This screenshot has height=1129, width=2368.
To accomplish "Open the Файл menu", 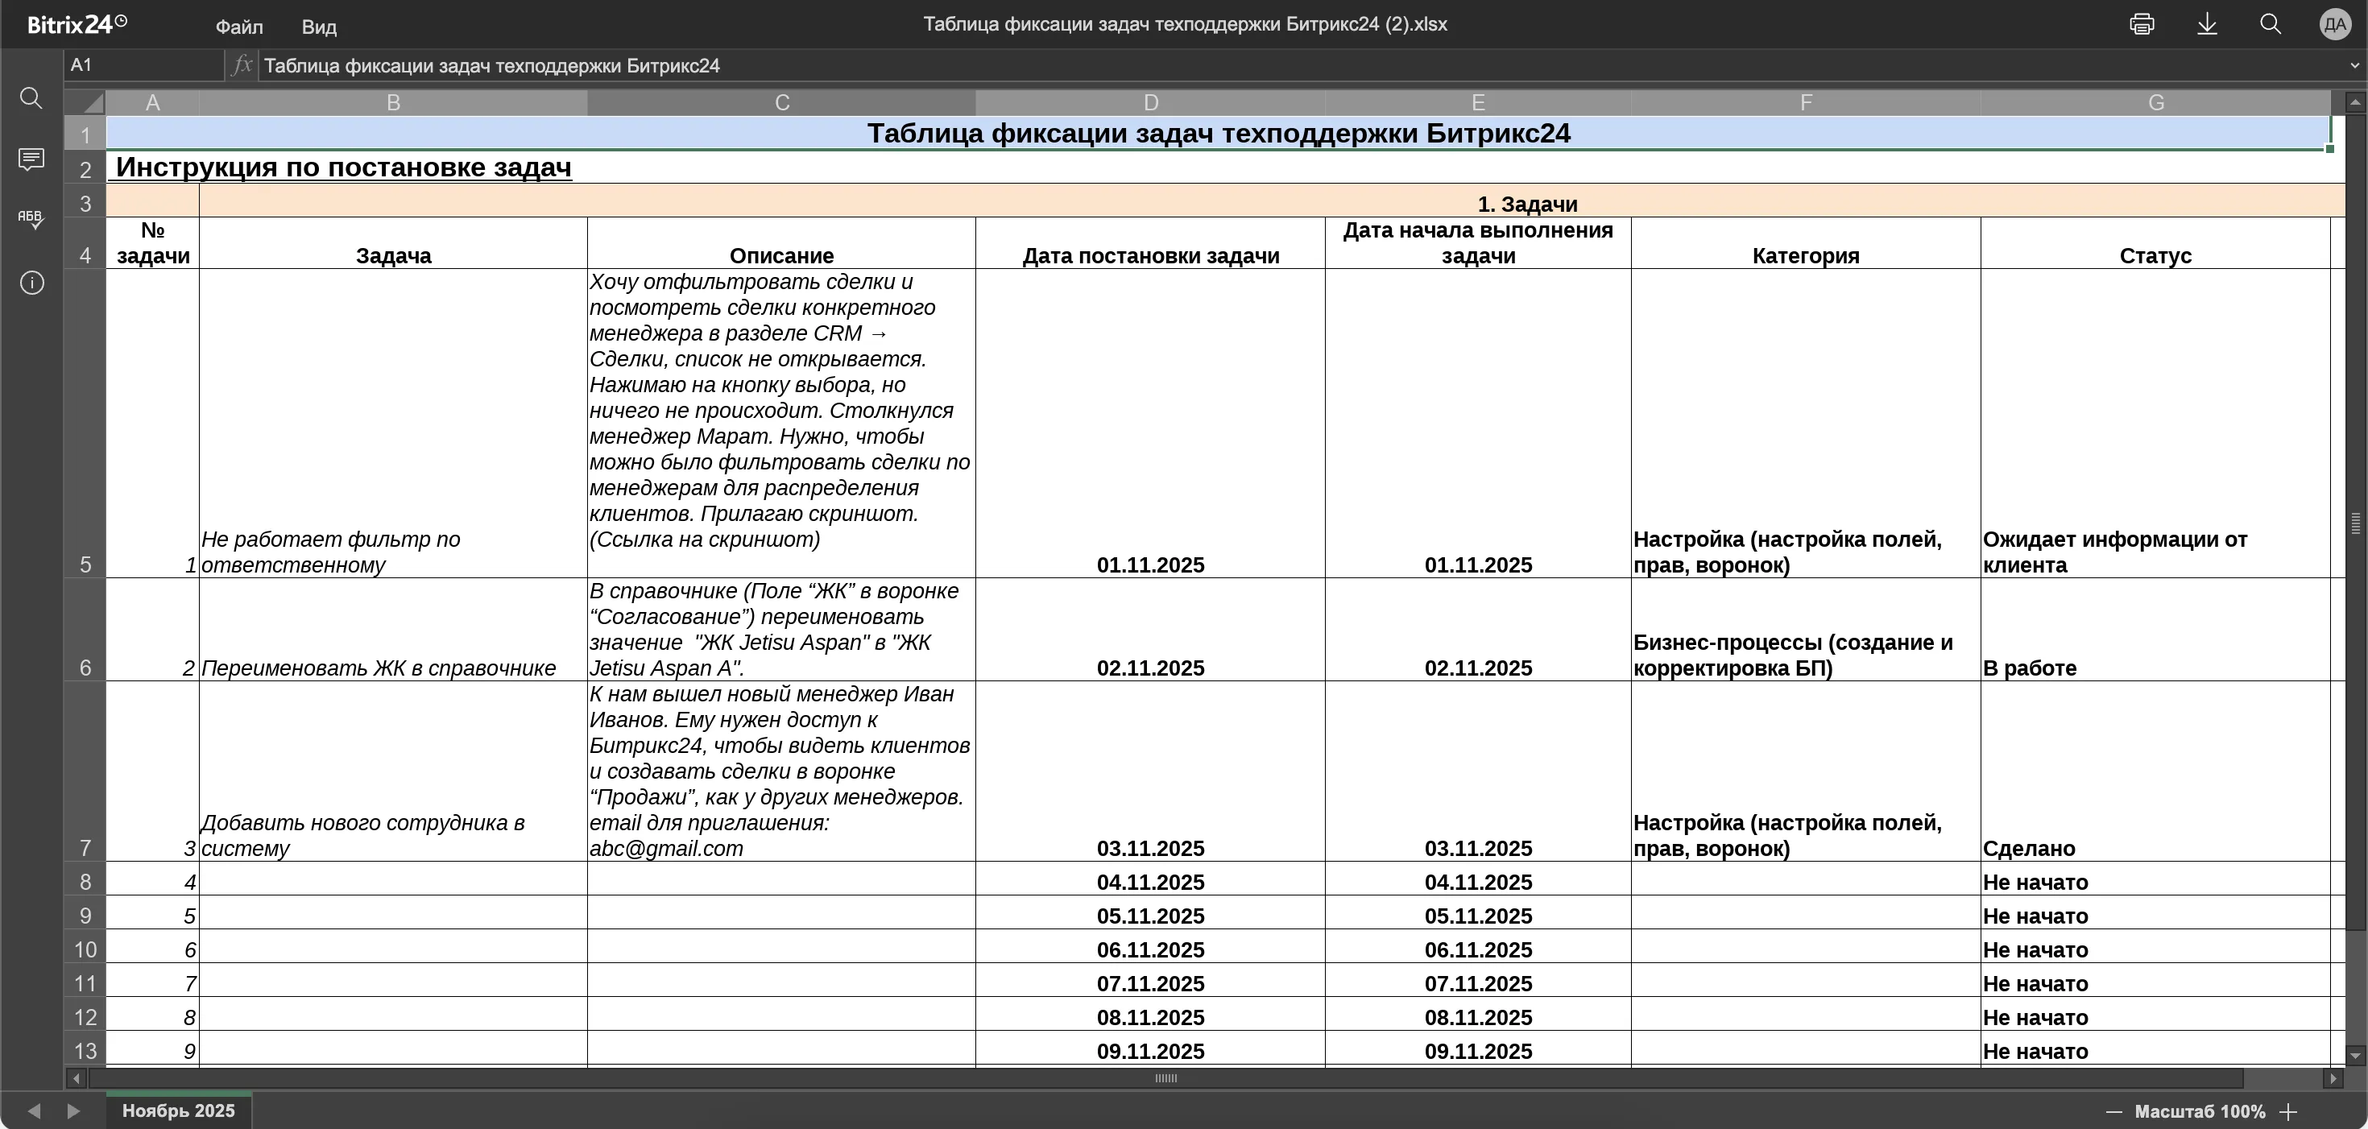I will [x=239, y=27].
